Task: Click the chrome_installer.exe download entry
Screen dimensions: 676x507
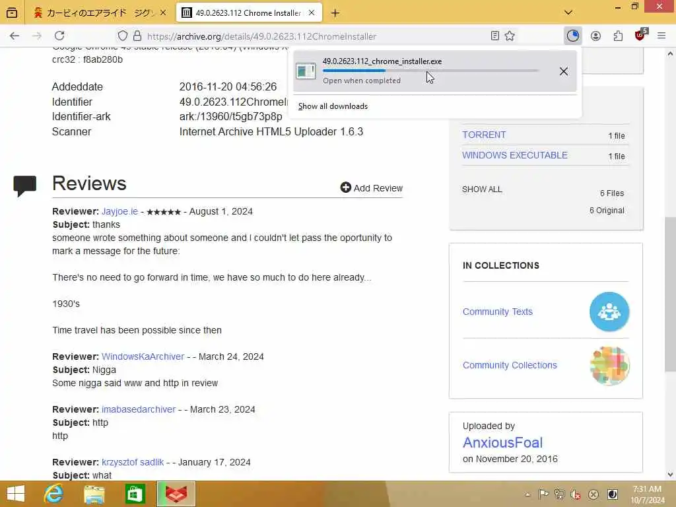Action: coord(434,71)
